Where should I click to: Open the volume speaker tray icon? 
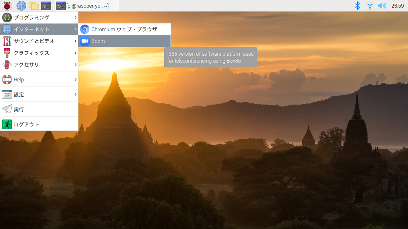(x=382, y=5)
